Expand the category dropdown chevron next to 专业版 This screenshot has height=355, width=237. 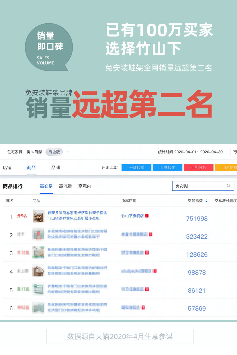click(x=68, y=152)
